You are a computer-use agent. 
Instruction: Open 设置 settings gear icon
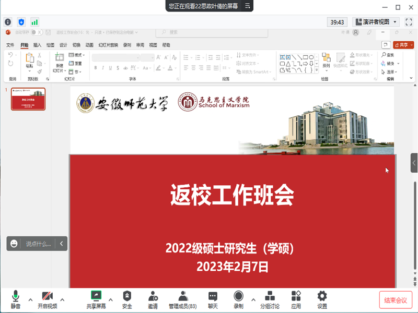point(322,300)
